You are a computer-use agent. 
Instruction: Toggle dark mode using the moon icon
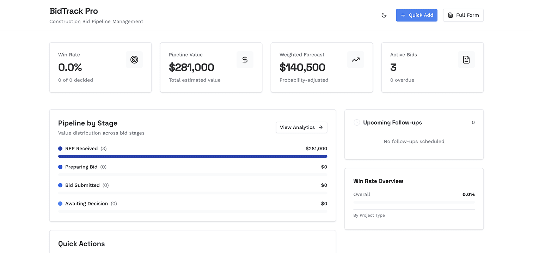point(384,15)
